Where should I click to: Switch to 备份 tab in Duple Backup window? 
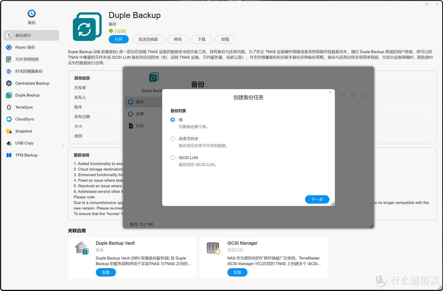pos(144,102)
